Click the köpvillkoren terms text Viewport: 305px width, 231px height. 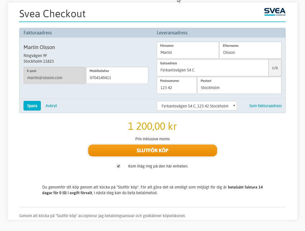click(173, 216)
